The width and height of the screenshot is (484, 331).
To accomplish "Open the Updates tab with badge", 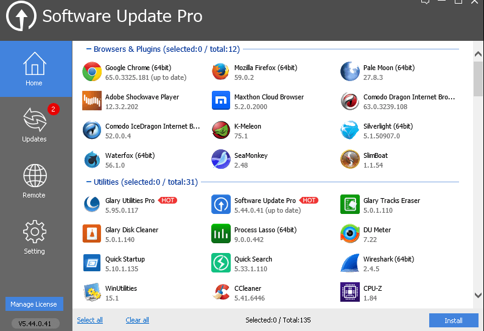I will click(34, 125).
